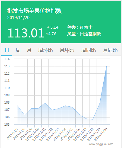Click the lowest chart point near 2019/11/18
Viewport: 122px width, 148px height.
[x=93, y=119]
